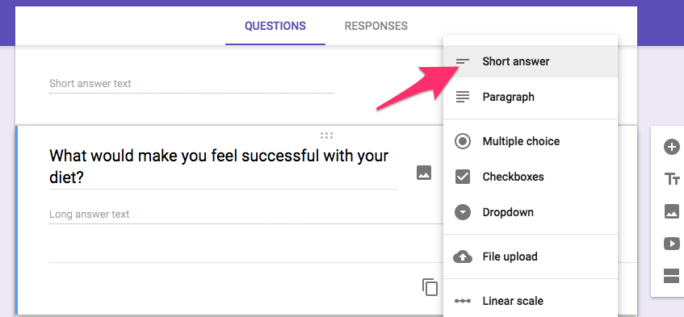Viewport: 684px width, 317px height.
Task: Choose Short answer from the type menu
Action: pos(531,61)
